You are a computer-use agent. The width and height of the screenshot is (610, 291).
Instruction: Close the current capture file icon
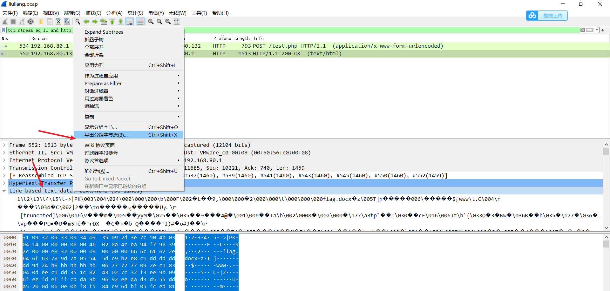click(x=58, y=21)
